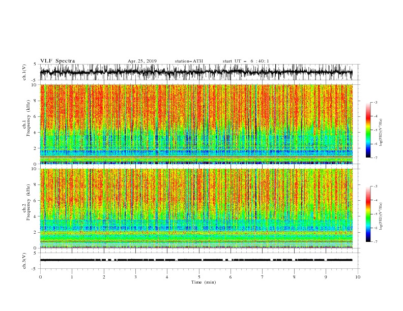Click the "8" tick on the time axis
The width and height of the screenshot is (403, 311).
point(294,277)
